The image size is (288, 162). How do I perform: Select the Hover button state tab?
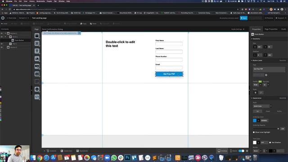(x=268, y=111)
